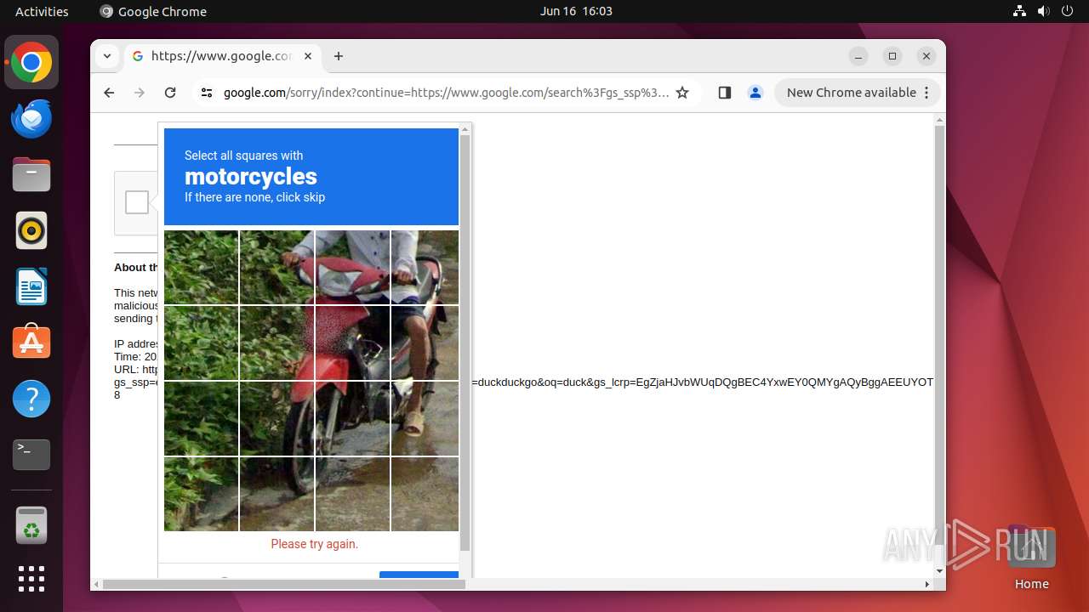Open the power system menu icon
The height and width of the screenshot is (612, 1089).
coord(1068,11)
